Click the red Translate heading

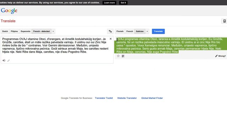pos(8,21)
